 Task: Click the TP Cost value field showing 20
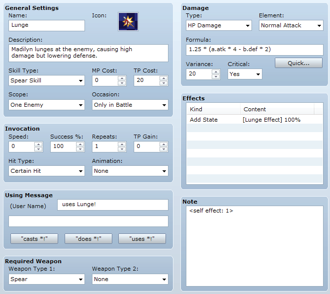147,80
